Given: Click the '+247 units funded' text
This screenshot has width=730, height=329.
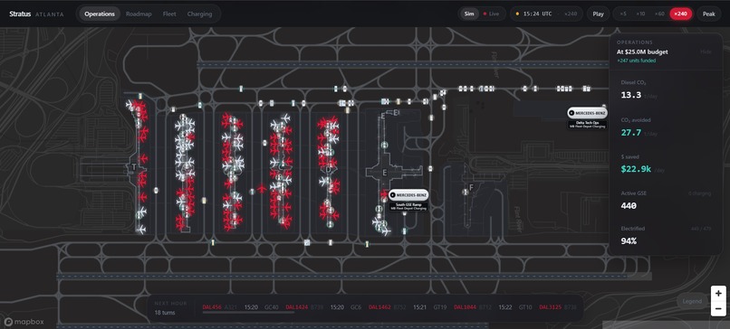Looking at the screenshot, I should tap(637, 61).
